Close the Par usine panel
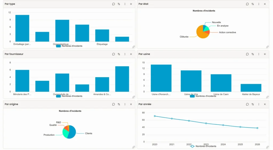273x150 pixels. [265, 54]
